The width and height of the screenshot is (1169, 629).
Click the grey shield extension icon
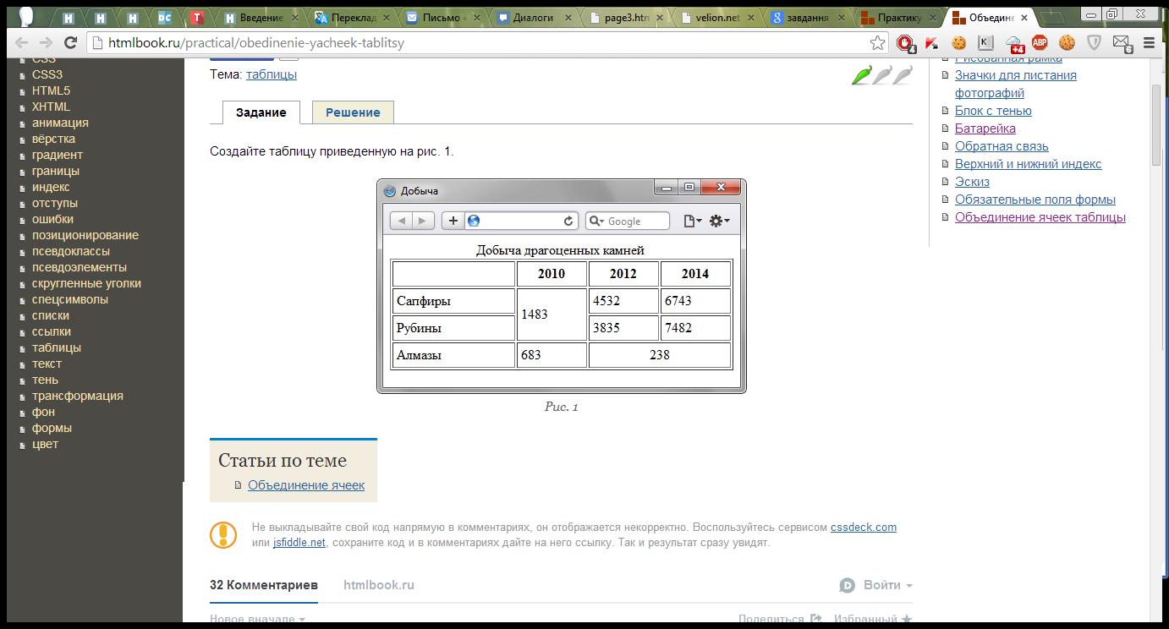coord(1094,42)
